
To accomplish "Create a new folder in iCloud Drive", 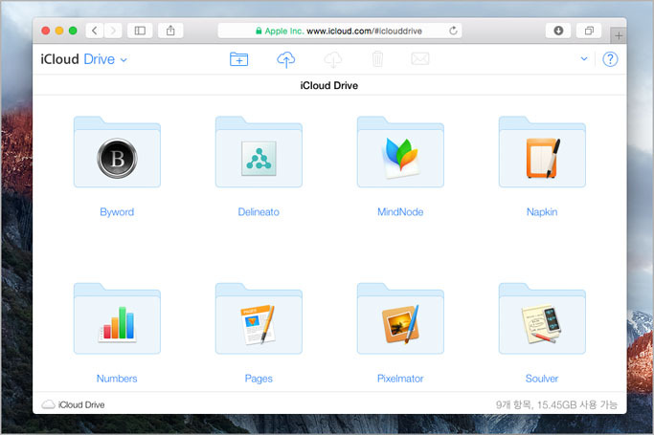I will (x=239, y=59).
